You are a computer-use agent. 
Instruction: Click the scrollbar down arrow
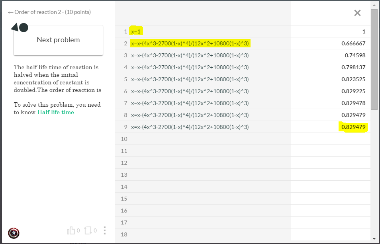(x=374, y=239)
